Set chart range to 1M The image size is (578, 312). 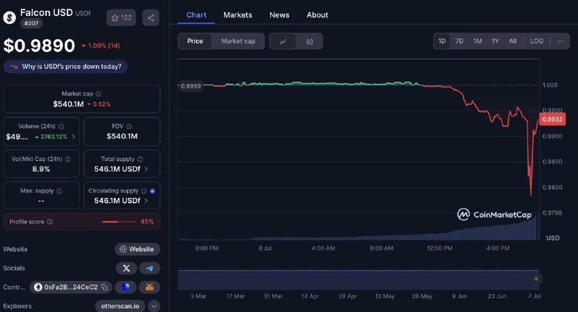click(478, 41)
